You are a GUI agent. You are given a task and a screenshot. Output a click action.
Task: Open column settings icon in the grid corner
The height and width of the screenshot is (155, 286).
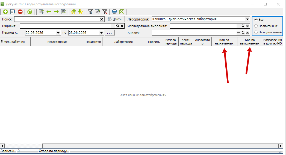(x=1, y=42)
